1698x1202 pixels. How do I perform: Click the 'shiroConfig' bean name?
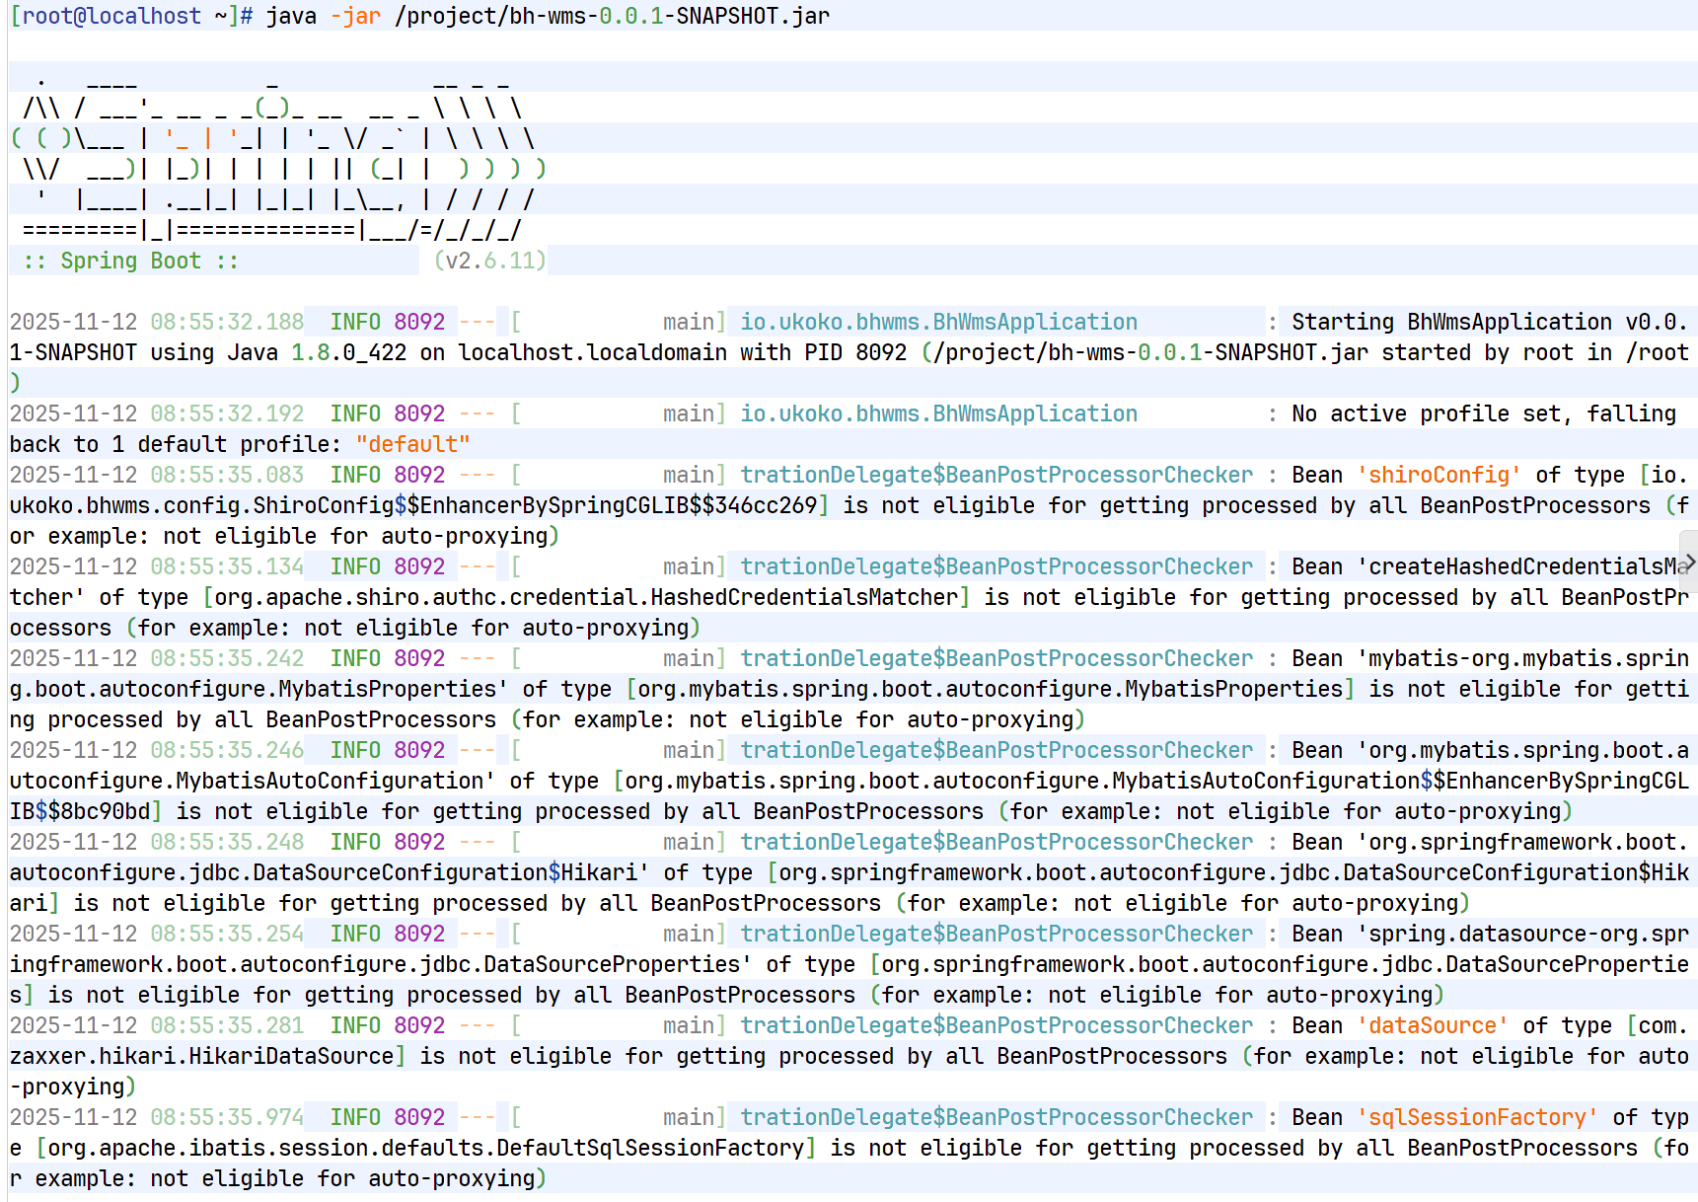(1439, 475)
